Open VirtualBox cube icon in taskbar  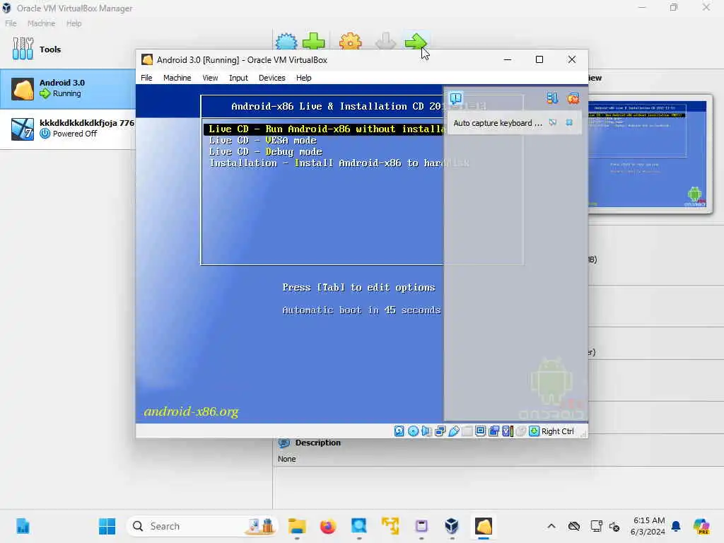click(x=452, y=526)
